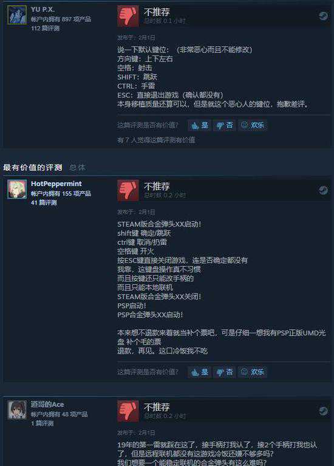Click YU P.X. avatar thumbnail
This screenshot has width=334, height=466.
coord(17,15)
